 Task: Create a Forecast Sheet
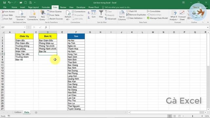(182, 15)
